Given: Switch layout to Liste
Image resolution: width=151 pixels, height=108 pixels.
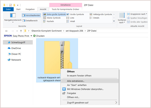Looking at the screenshot, I should (70, 18).
